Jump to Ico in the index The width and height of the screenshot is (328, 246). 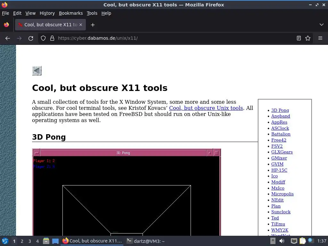(275, 176)
